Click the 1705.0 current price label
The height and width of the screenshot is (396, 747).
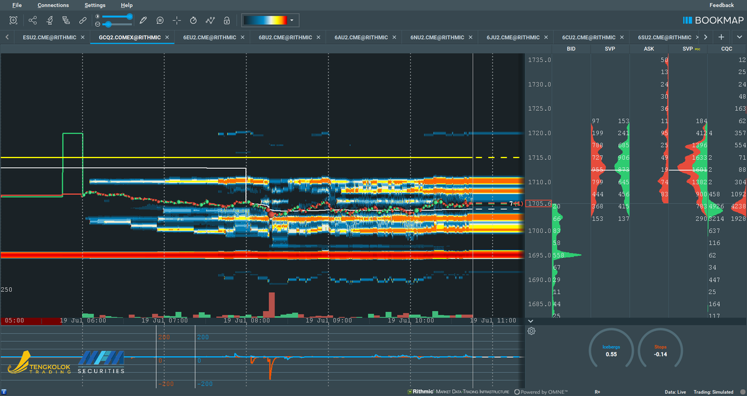click(x=539, y=204)
